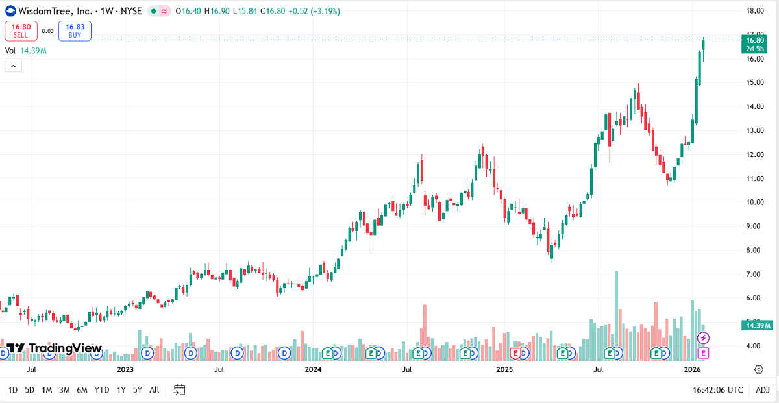Toggle the pink approximation marker in the legend

pos(164,10)
